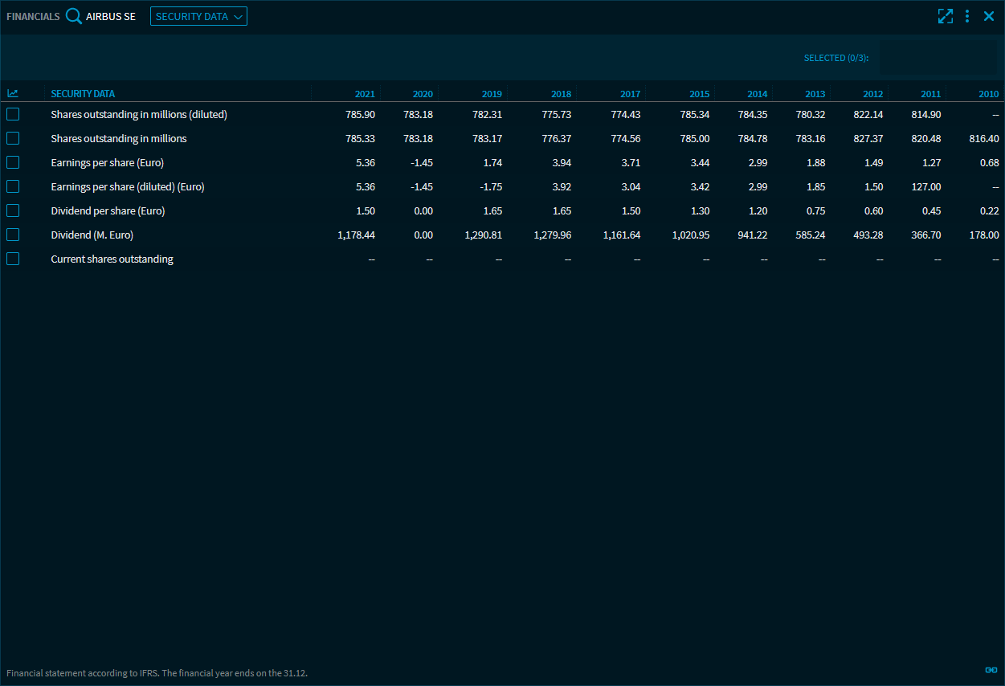
Task: Click the link icon at bottom right
Action: [x=991, y=670]
